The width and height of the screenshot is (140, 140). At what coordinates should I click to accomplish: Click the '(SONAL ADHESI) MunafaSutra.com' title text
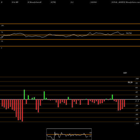coord(125,2)
